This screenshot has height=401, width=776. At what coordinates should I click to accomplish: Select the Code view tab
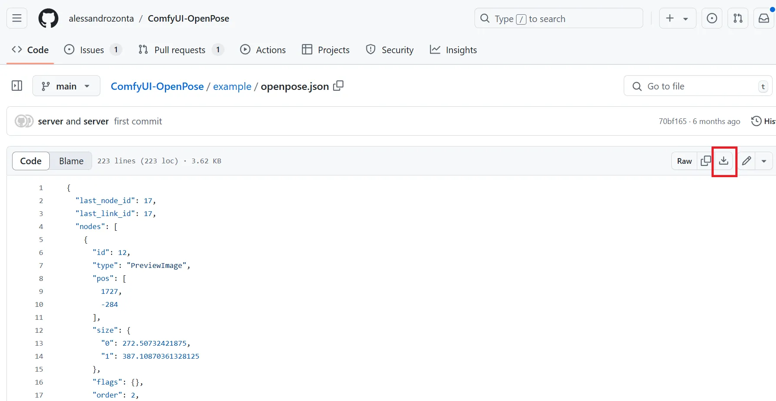pyautogui.click(x=30, y=161)
